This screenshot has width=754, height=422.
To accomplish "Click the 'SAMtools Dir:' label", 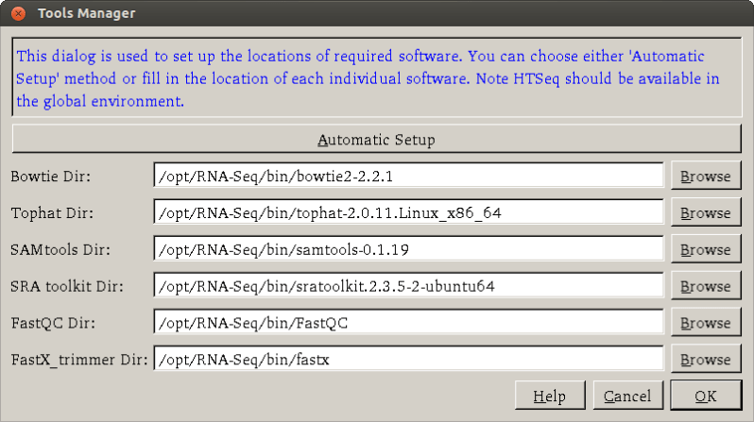I will [x=60, y=249].
